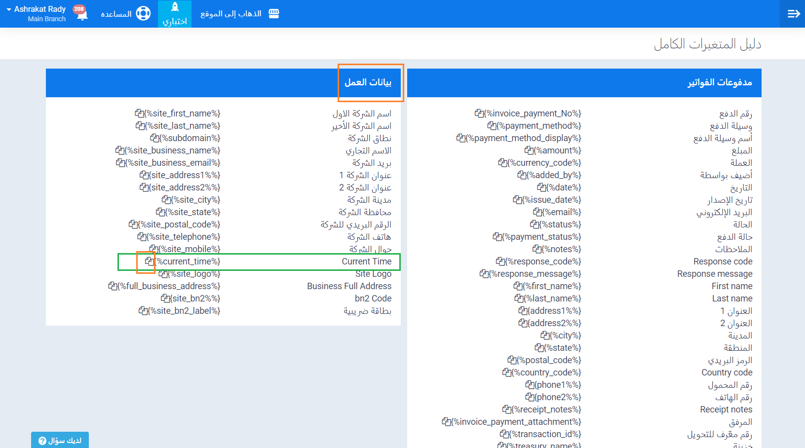Toggle the sidebar menu arrow button

[793, 14]
